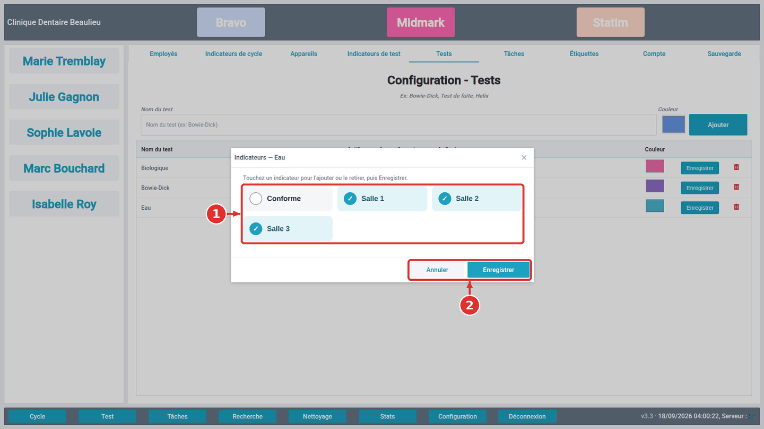Viewport: 764px width, 429px height.
Task: Choose employee Julie Gagnon
Action: (64, 97)
